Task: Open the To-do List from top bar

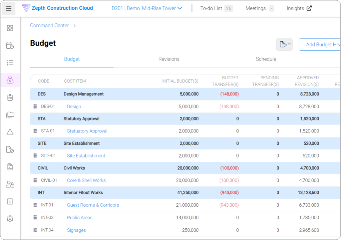Action: [210, 8]
